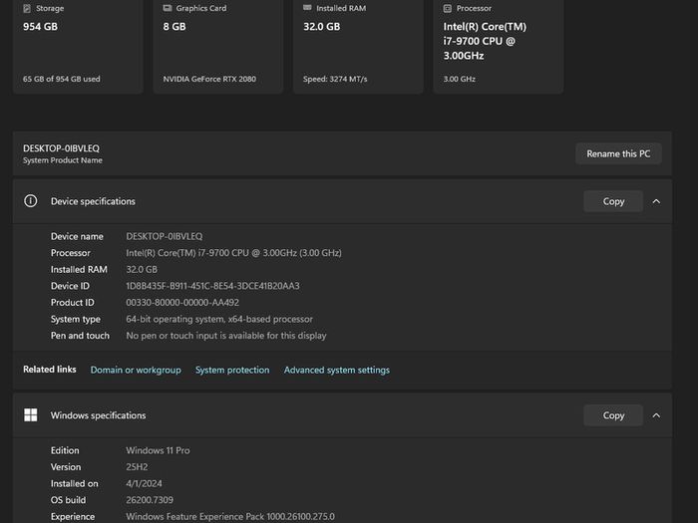Click the 'No pen or touch input' text

click(226, 336)
